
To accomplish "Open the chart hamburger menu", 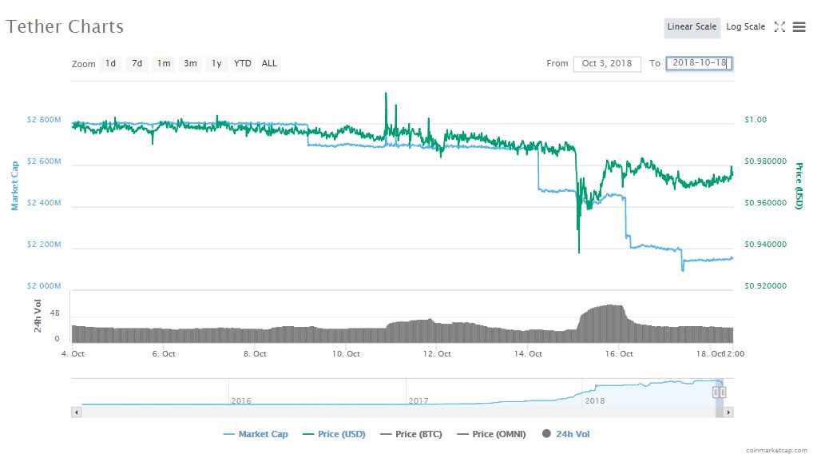I will tap(799, 27).
